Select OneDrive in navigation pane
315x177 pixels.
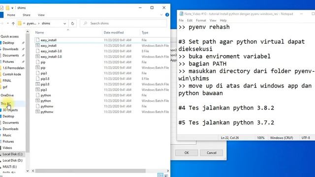pyautogui.click(x=7, y=95)
